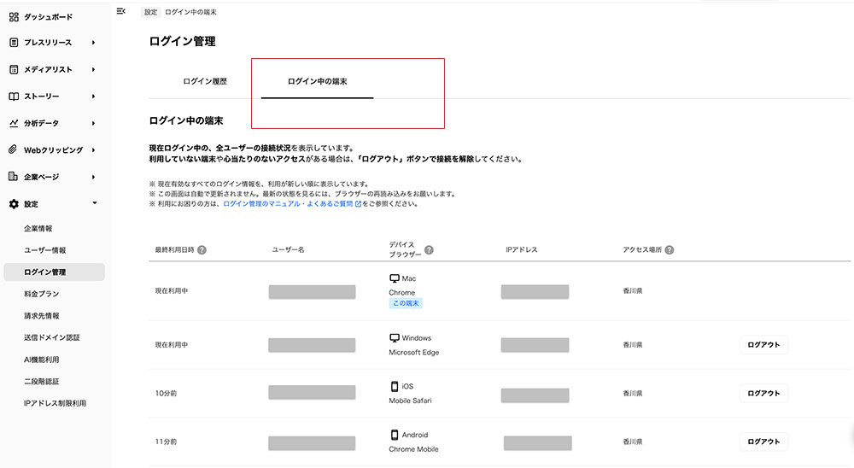
Task: Click help icon next to 最終利用日時
Action: pyautogui.click(x=202, y=250)
